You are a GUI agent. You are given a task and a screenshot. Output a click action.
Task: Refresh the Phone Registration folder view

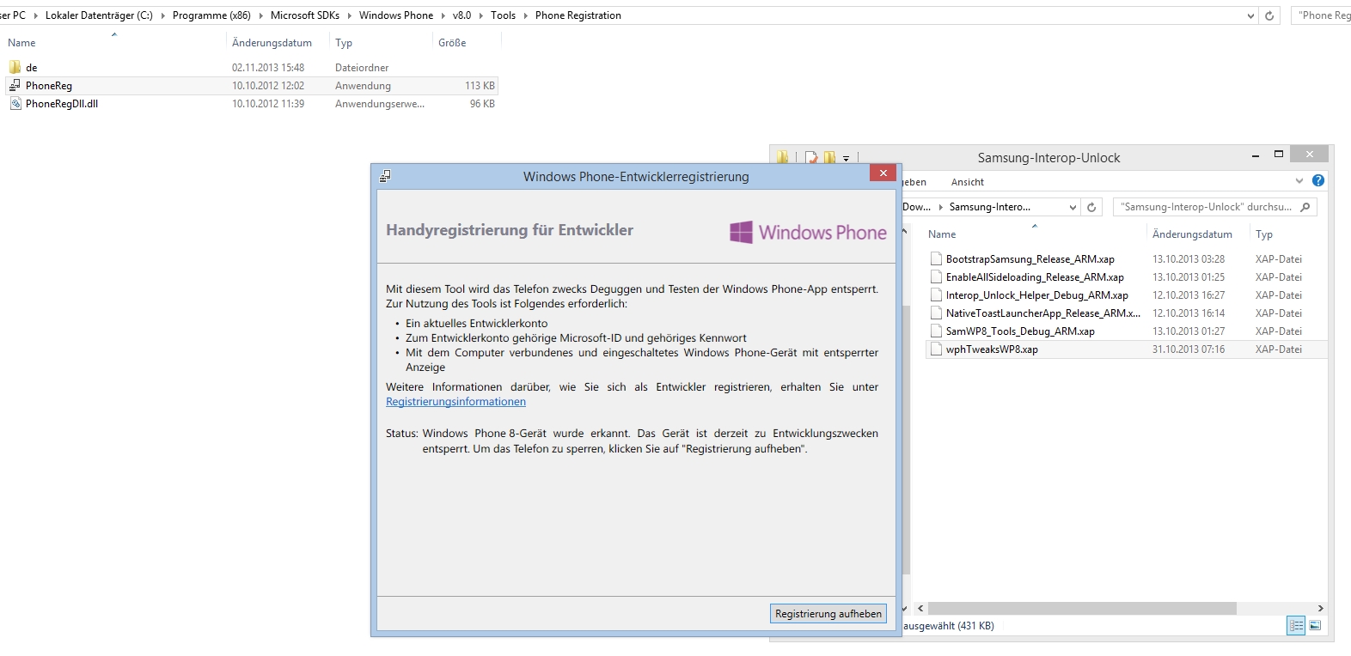pyautogui.click(x=1269, y=15)
